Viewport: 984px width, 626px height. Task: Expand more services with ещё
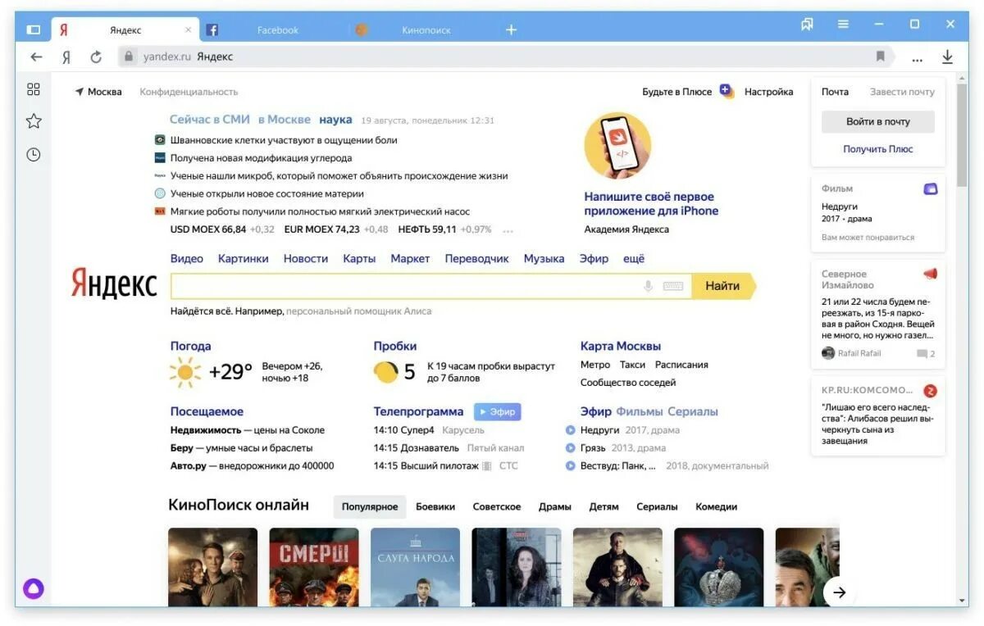pyautogui.click(x=634, y=258)
